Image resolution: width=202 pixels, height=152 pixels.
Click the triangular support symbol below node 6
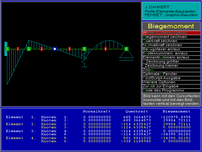point(126,55)
